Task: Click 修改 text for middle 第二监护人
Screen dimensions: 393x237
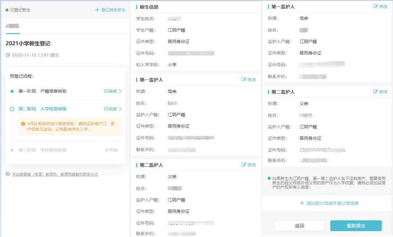Action: tap(252, 164)
